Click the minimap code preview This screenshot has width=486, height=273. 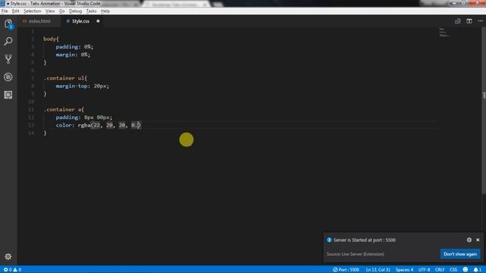[443, 32]
